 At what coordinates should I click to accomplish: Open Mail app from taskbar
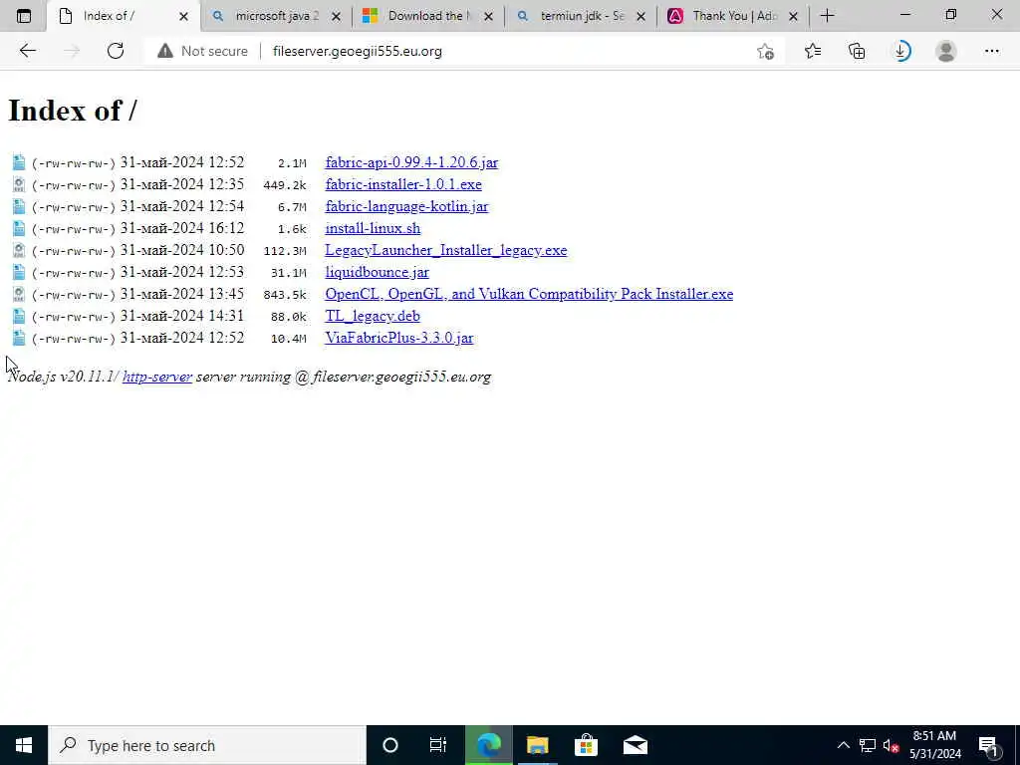point(635,745)
